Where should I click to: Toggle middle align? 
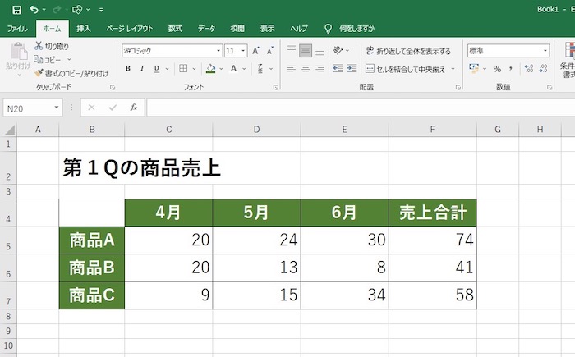(306, 51)
